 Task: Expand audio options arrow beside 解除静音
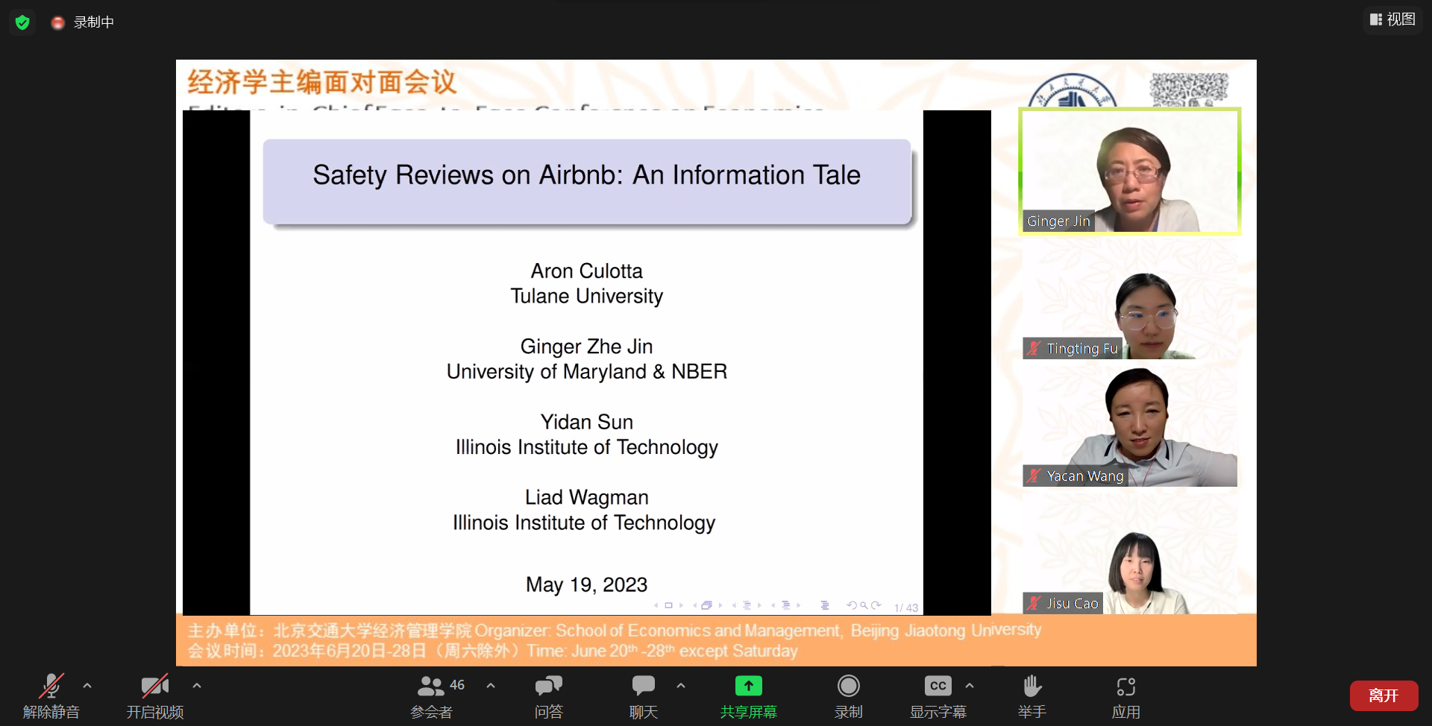[x=87, y=685]
